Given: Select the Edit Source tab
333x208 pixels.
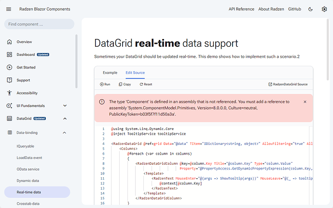Looking at the screenshot, I should point(135,73).
